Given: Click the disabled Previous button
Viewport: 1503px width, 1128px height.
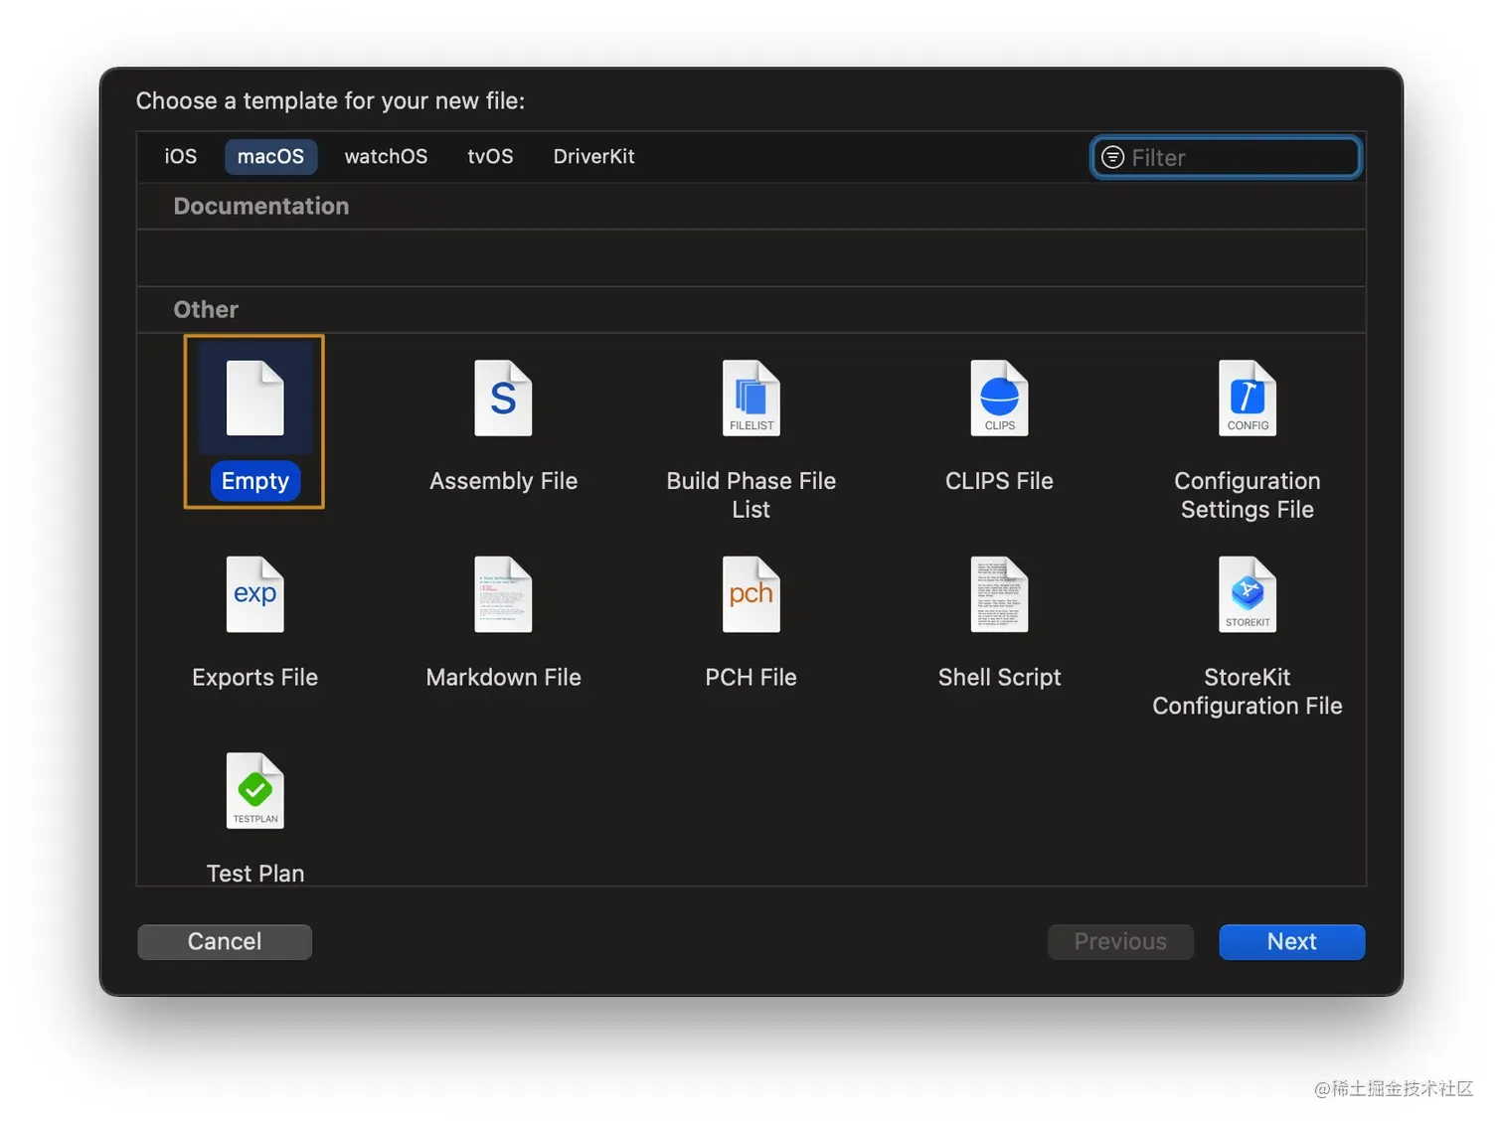Looking at the screenshot, I should point(1120,941).
